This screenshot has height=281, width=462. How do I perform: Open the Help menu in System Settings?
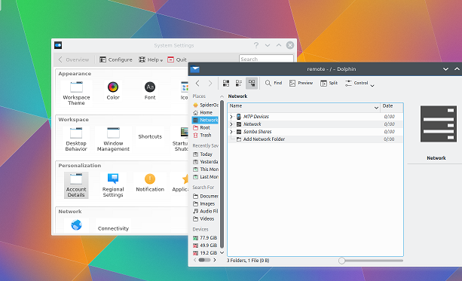(x=151, y=60)
